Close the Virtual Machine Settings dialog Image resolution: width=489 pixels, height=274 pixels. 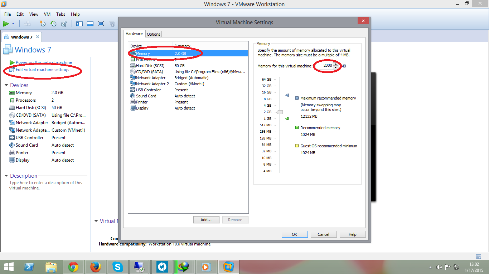pos(363,21)
